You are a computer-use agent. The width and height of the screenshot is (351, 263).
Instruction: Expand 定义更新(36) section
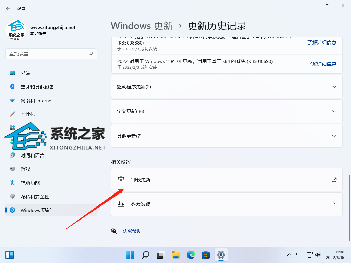click(x=227, y=111)
